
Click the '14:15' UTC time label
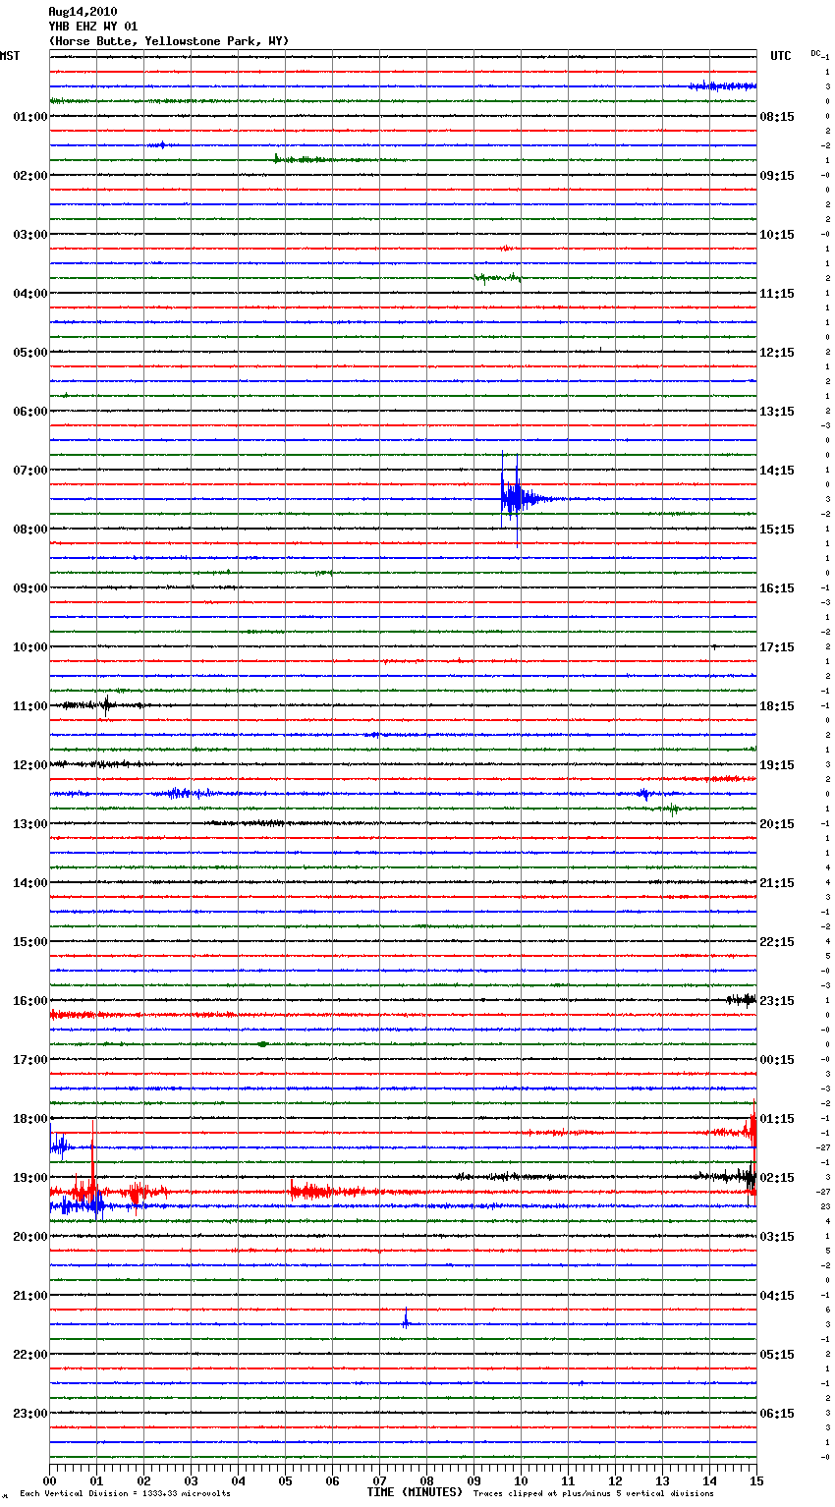777,471
